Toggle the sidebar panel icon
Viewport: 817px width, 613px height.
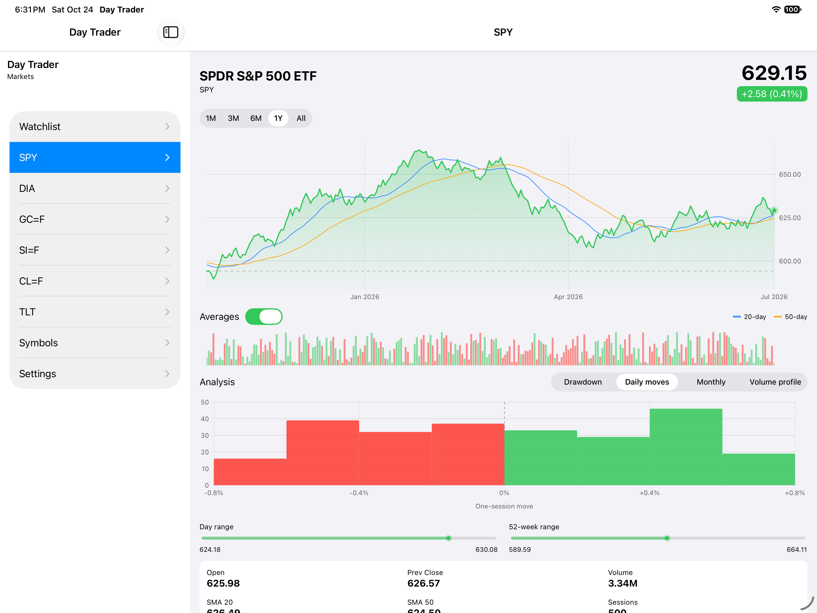[171, 32]
